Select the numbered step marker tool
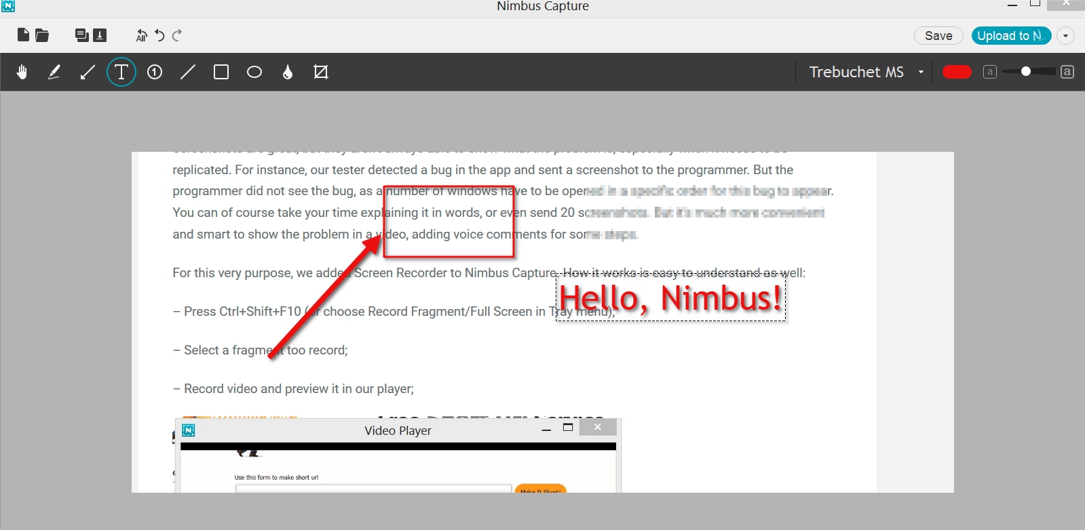 [x=155, y=72]
